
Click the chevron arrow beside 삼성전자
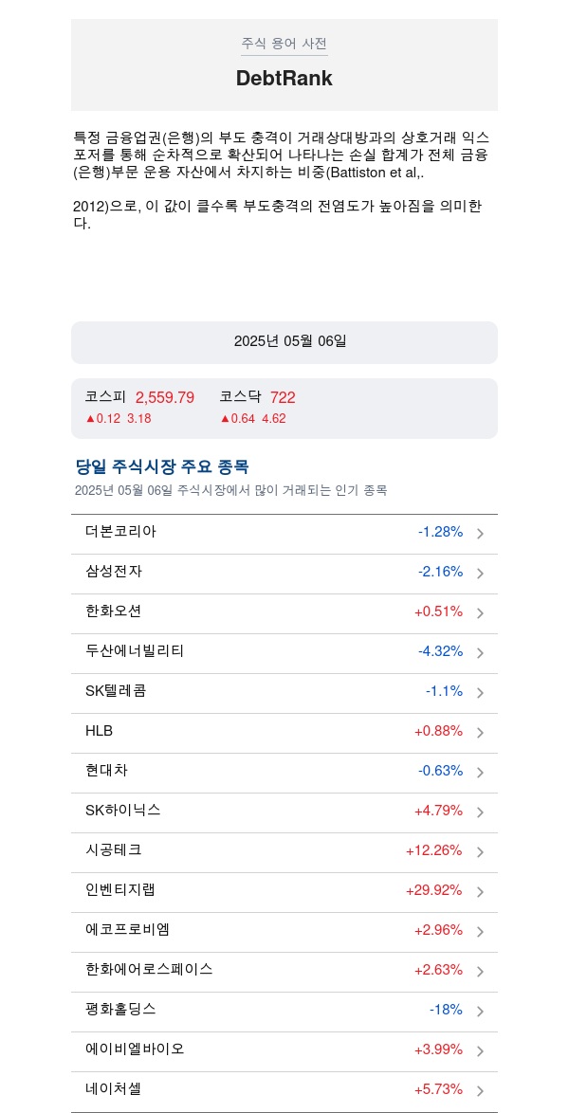tap(480, 574)
